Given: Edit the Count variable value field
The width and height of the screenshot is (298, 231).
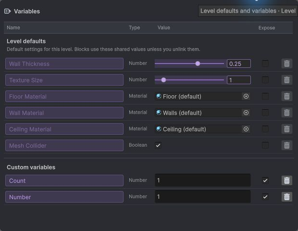Looking at the screenshot, I should 203,180.
